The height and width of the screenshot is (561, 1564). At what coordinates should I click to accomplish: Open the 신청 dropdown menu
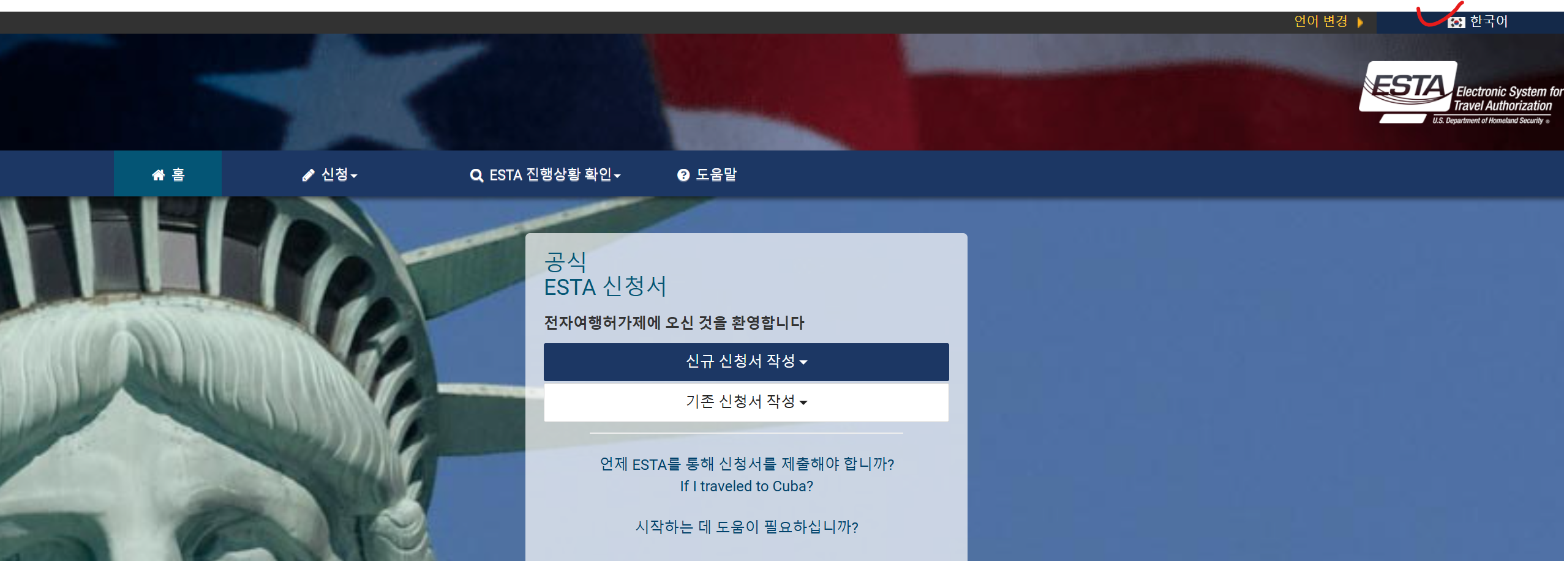pos(329,175)
